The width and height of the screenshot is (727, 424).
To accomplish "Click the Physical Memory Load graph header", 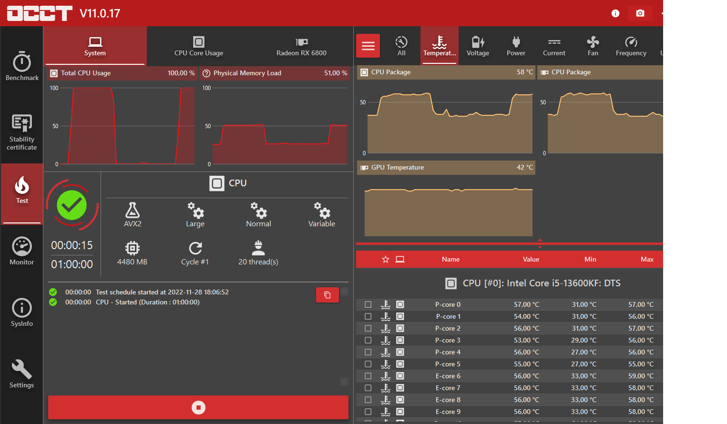I will click(275, 73).
